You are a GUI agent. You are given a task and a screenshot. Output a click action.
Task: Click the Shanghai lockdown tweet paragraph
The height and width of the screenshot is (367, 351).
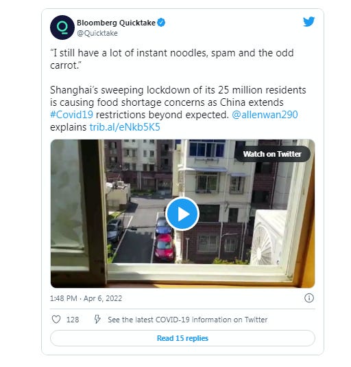[178, 109]
